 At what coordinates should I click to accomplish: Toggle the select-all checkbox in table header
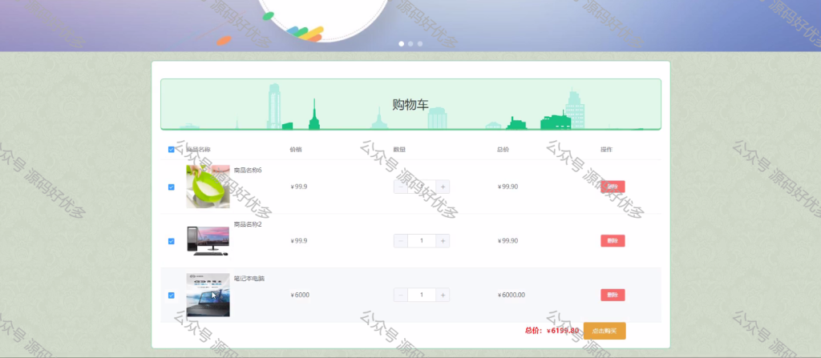(172, 150)
